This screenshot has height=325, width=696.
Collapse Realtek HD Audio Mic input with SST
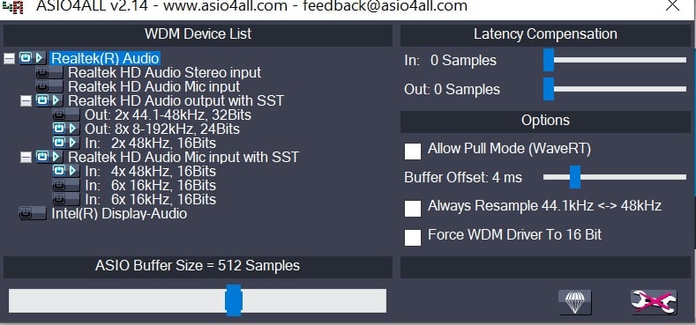[x=26, y=157]
